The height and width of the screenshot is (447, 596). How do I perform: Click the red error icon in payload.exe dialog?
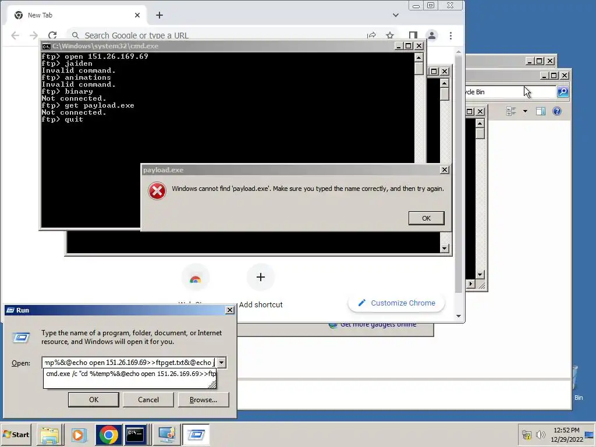pos(157,191)
